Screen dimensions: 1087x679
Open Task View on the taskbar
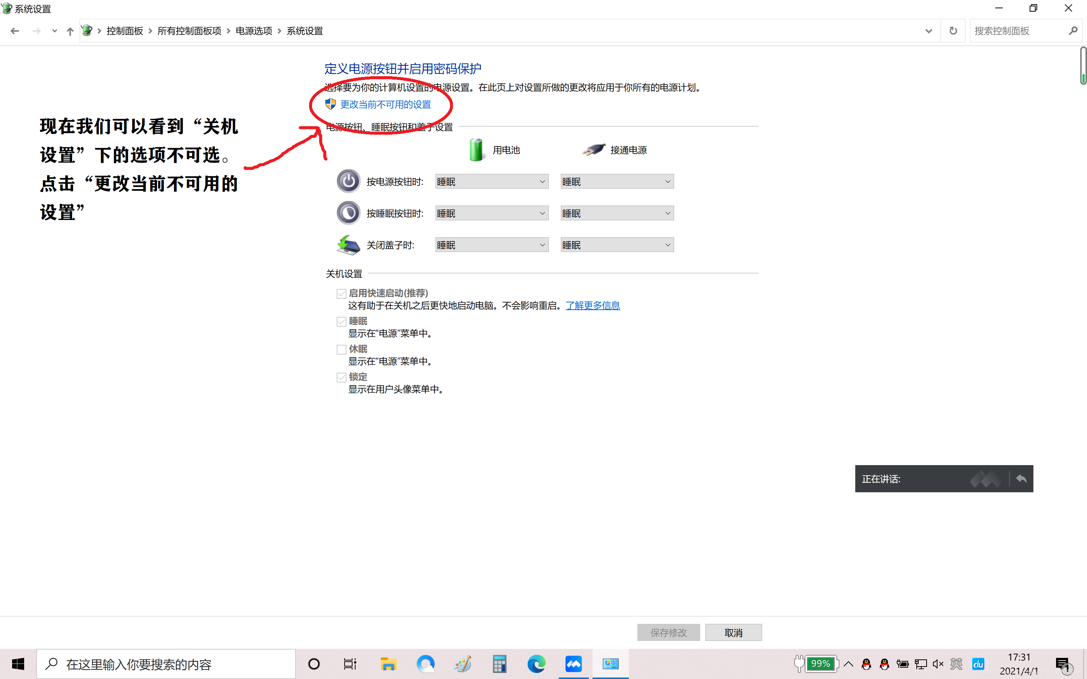point(350,664)
